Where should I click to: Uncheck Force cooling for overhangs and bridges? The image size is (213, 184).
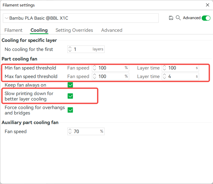coord(70,110)
